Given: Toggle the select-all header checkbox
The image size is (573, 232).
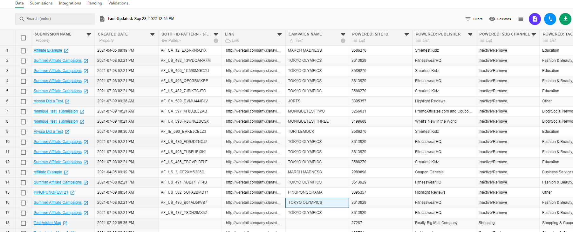Looking at the screenshot, I should pyautogui.click(x=23, y=38).
